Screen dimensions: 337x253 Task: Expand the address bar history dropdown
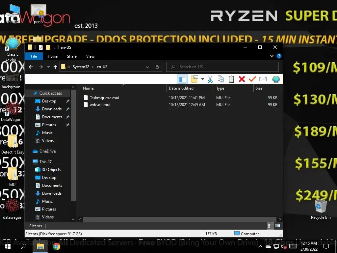coord(147,67)
